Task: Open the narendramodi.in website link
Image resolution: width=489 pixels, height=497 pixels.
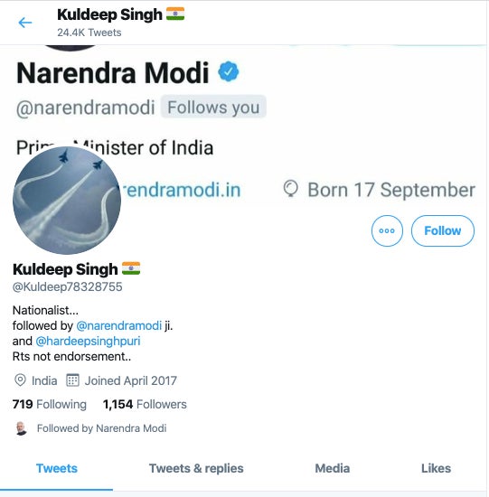Action: (x=181, y=190)
